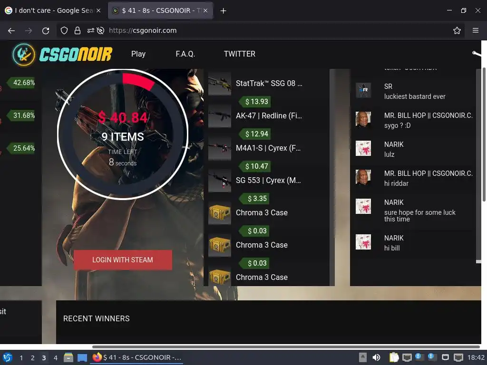The image size is (487, 365).
Task: Click LOGIN WITH STEAM button
Action: (x=123, y=260)
